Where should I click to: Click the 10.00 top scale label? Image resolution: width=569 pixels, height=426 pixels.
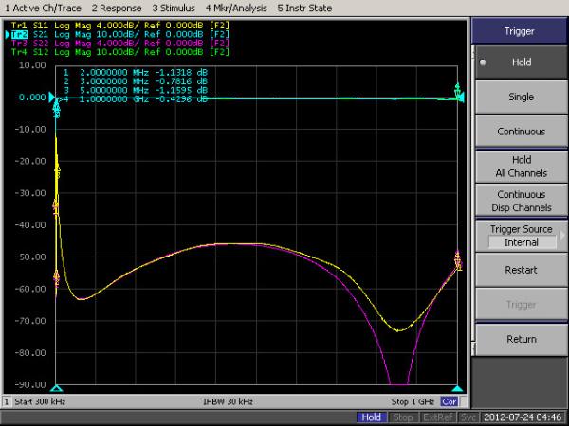pos(32,65)
